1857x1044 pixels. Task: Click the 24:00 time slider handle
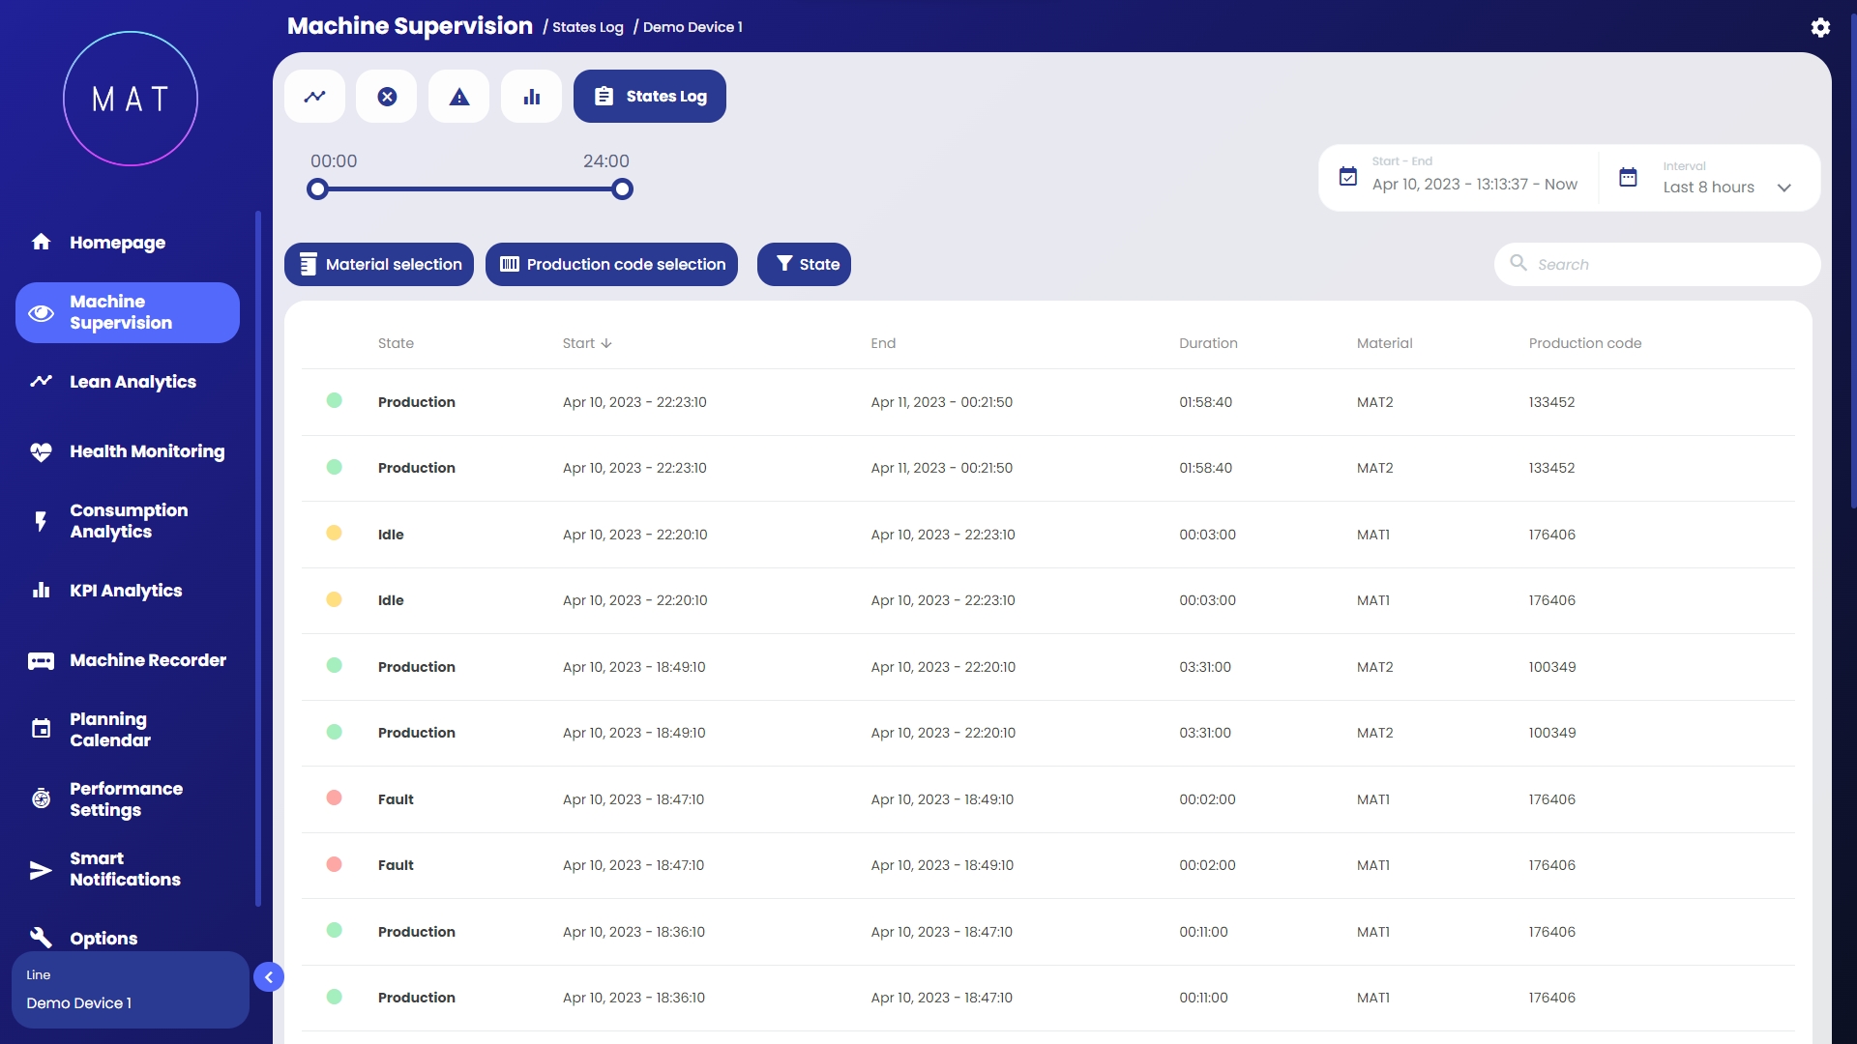coord(623,189)
